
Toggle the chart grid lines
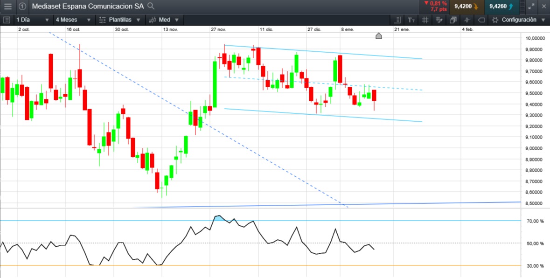tap(425, 20)
